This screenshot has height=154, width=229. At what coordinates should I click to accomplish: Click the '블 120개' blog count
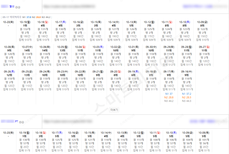pyautogui.click(x=9, y=54)
